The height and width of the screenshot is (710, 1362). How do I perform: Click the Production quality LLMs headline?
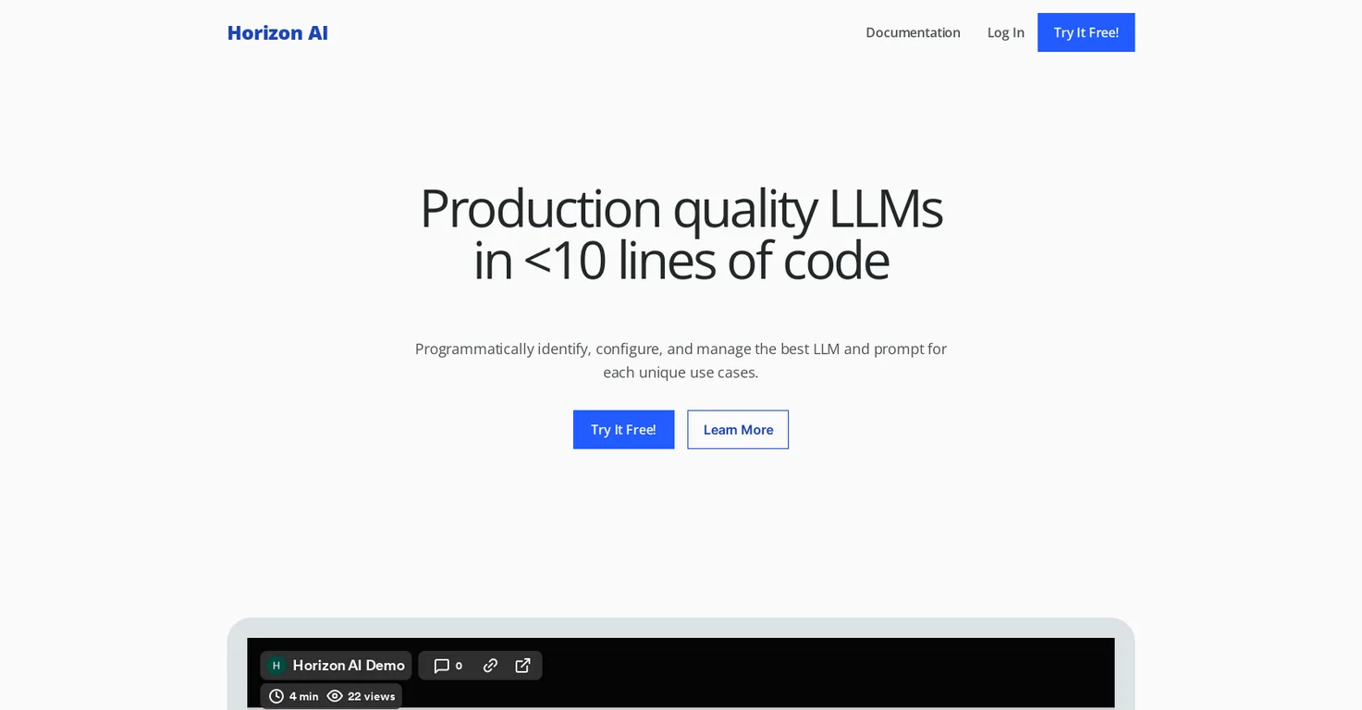[x=681, y=234]
